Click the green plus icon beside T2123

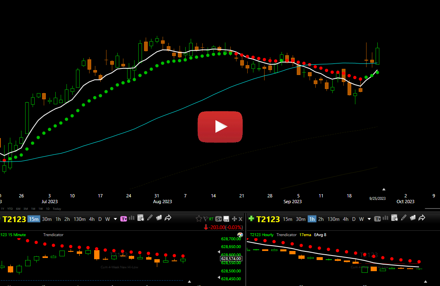click(251, 218)
